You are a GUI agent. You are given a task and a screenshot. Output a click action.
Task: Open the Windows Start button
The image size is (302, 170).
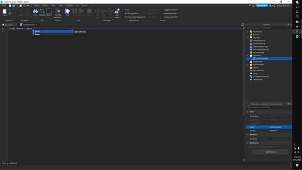pyautogui.click(x=297, y=2)
